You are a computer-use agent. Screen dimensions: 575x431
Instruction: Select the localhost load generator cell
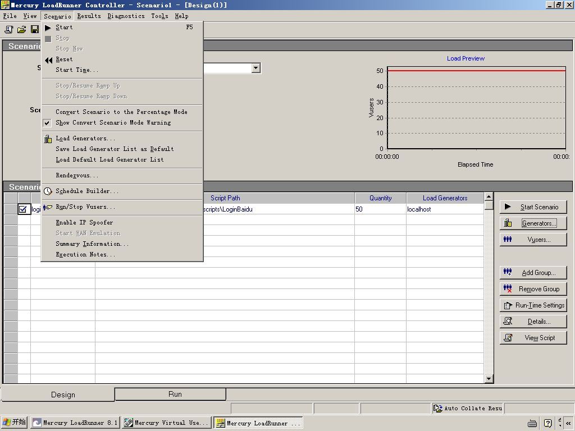coord(445,209)
